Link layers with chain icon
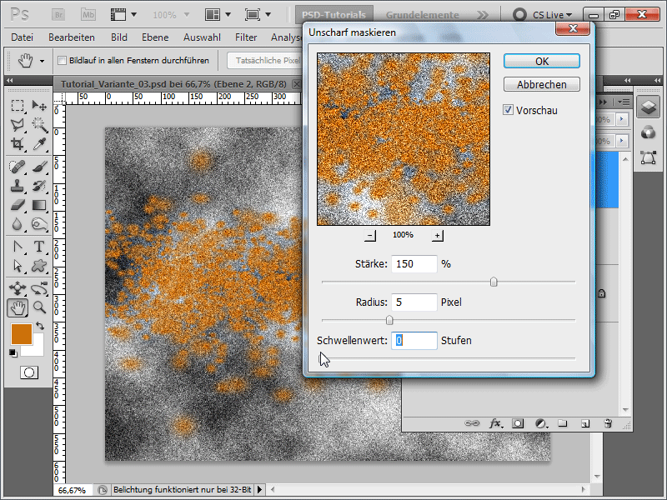 [472, 423]
